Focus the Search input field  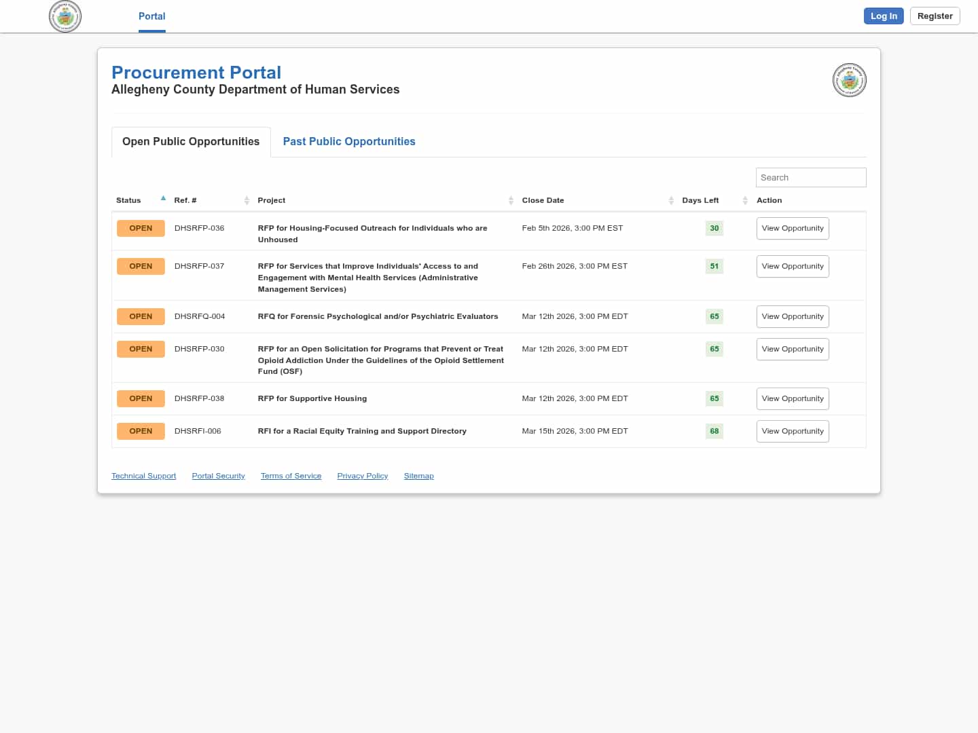(x=810, y=178)
